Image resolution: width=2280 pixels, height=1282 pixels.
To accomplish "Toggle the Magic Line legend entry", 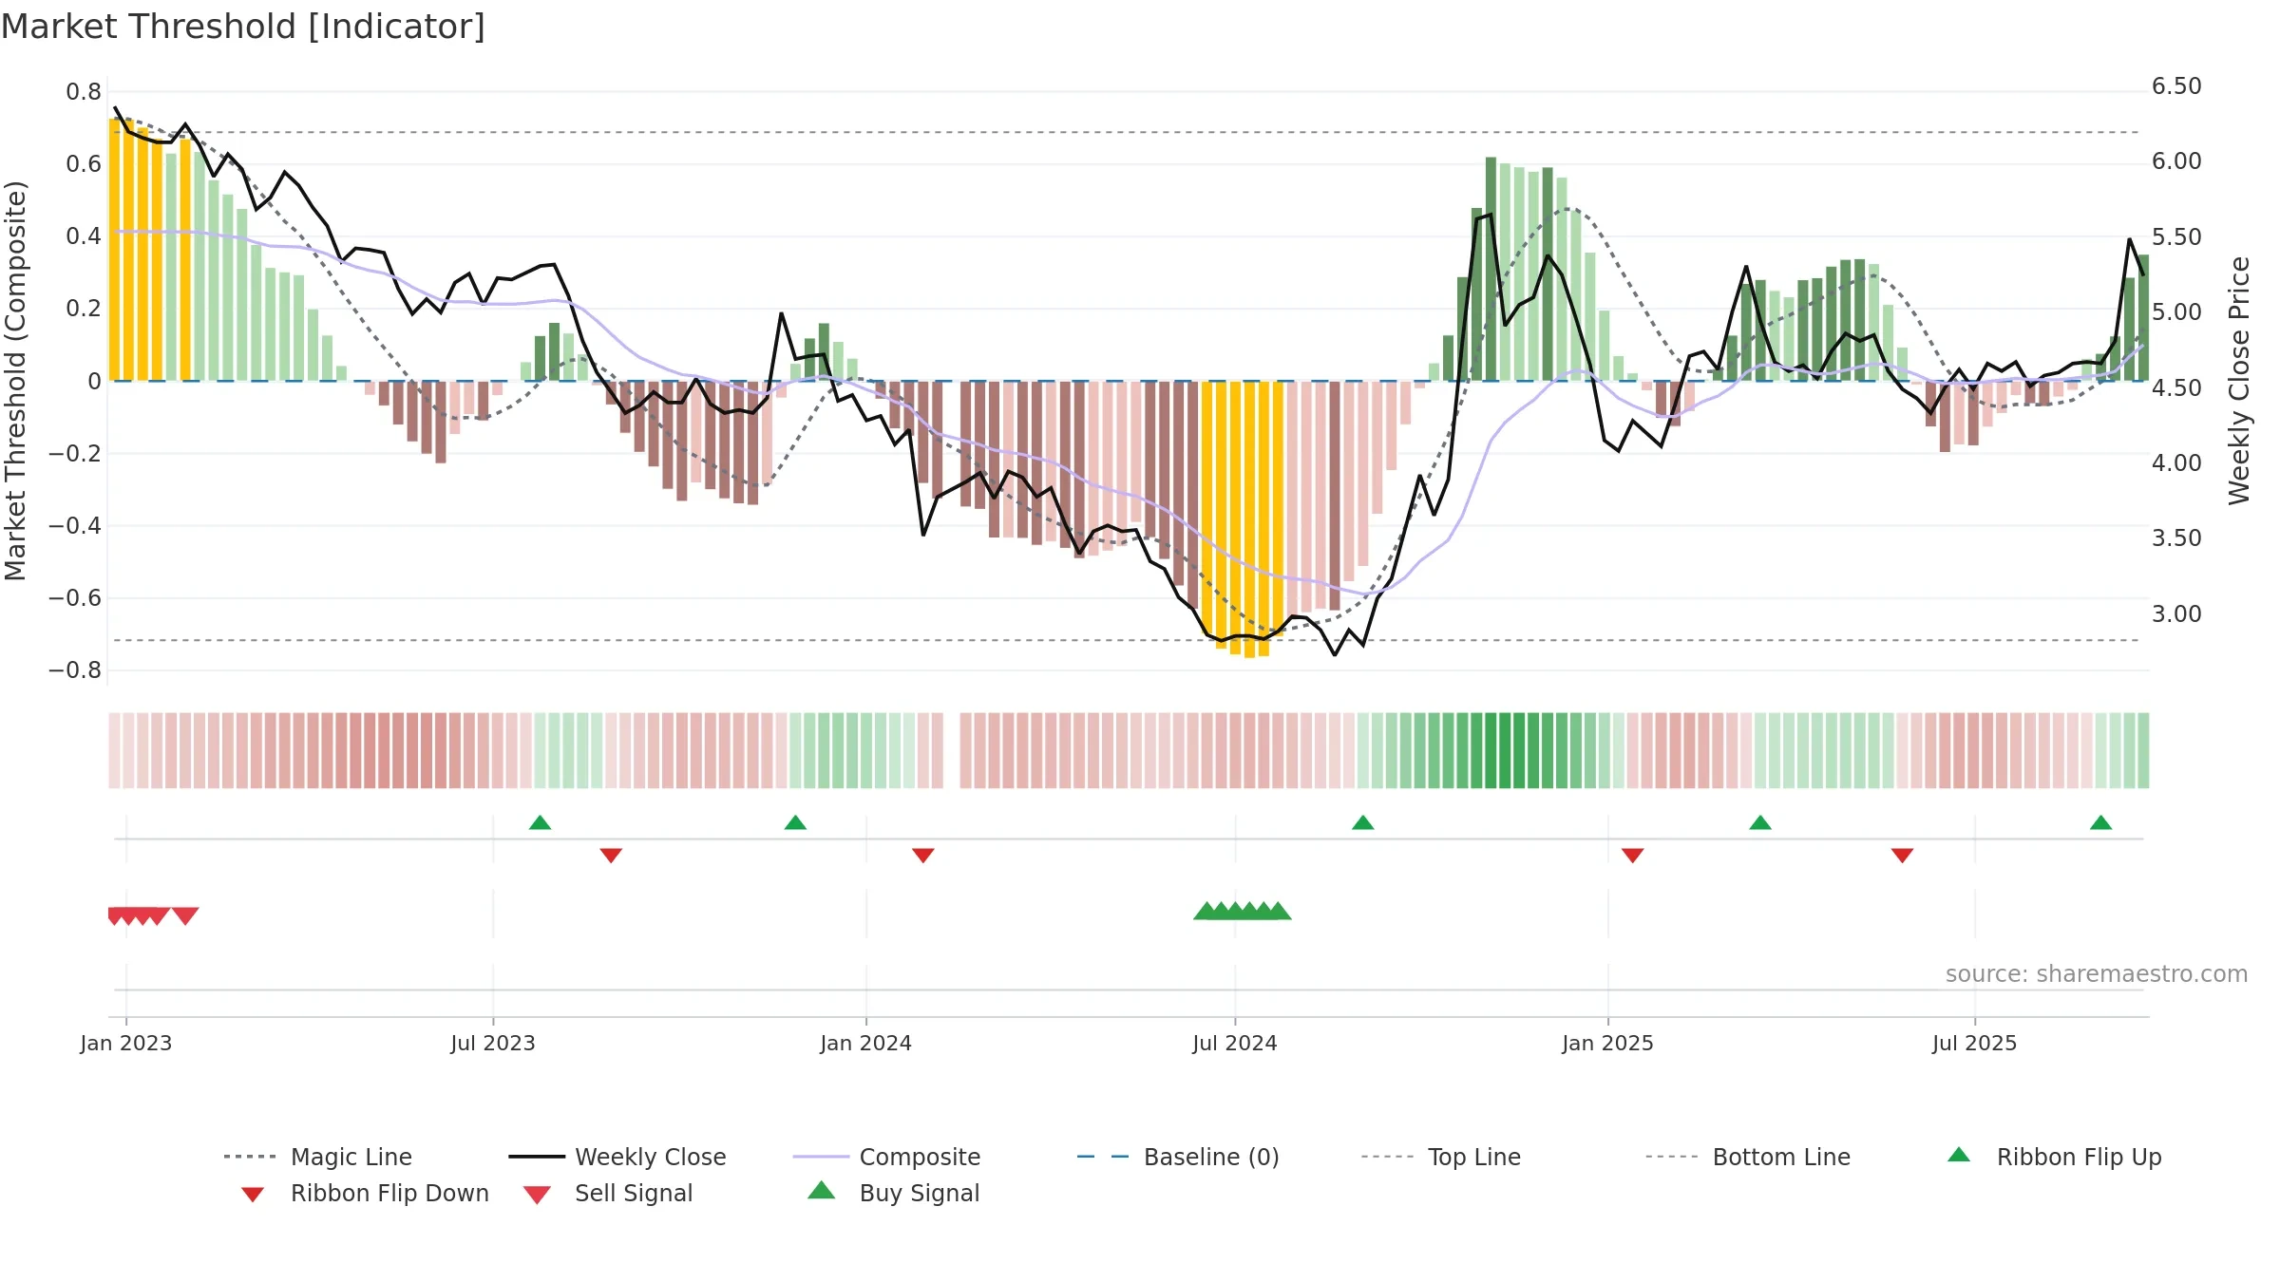I will [317, 1157].
